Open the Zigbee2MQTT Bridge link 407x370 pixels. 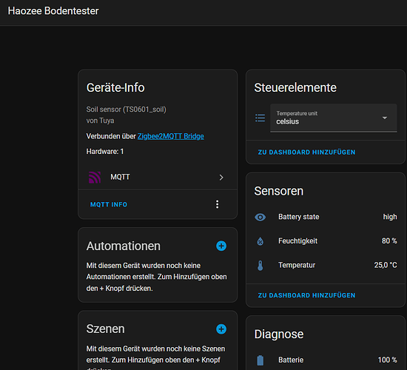(170, 136)
